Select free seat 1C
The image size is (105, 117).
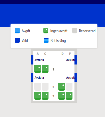pos(45,69)
